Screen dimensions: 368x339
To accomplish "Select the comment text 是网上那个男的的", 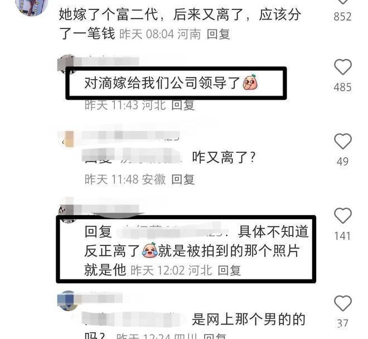I will (249, 319).
